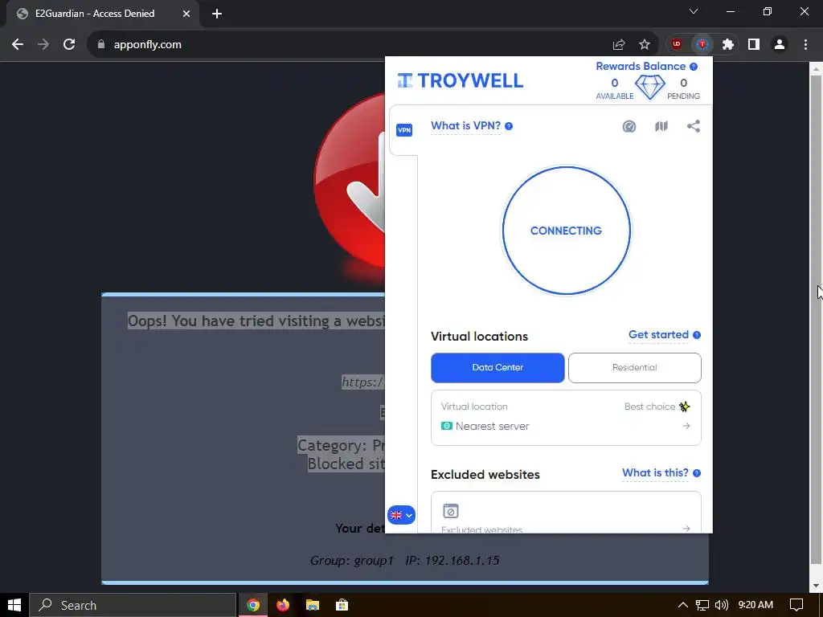Click the rewards diamond icon
823x617 pixels.
[649, 87]
